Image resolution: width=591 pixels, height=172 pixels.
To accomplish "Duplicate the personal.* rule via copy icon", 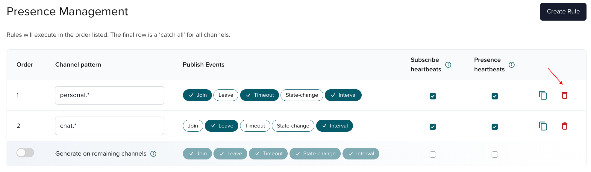I will coord(543,95).
